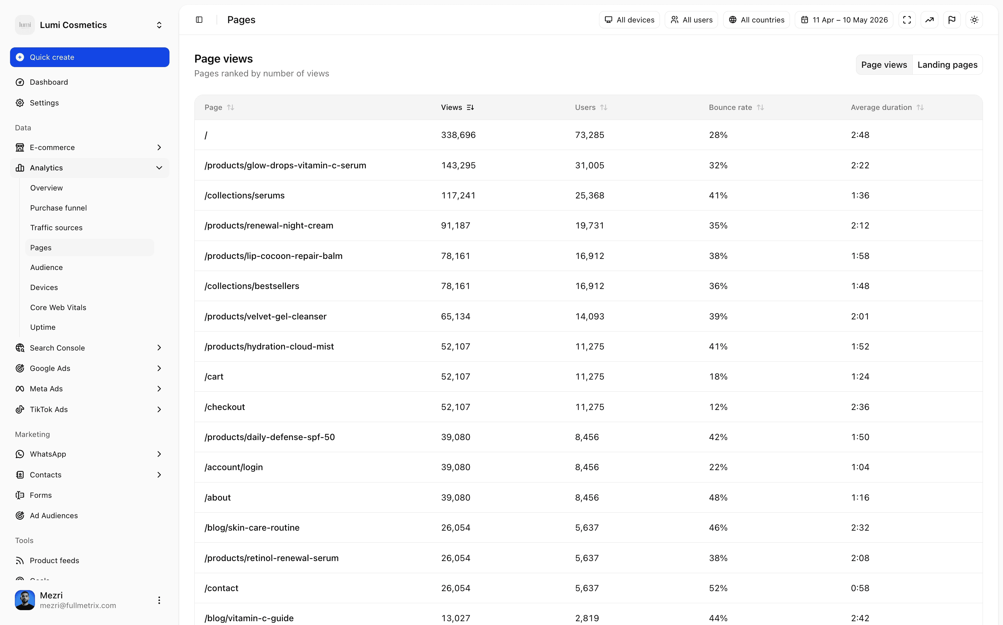The height and width of the screenshot is (625, 1003).
Task: Open Forms from sidebar
Action: 90,495
